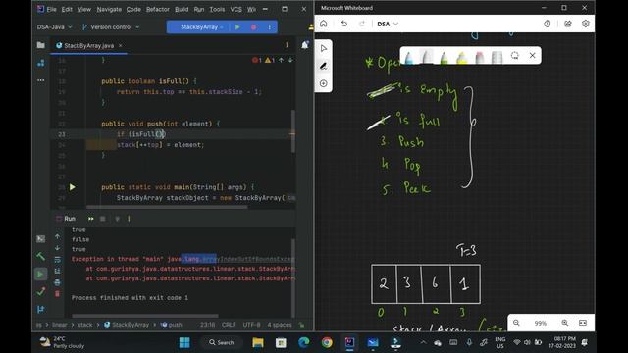Click line column 23:16 indicator

pyautogui.click(x=207, y=325)
